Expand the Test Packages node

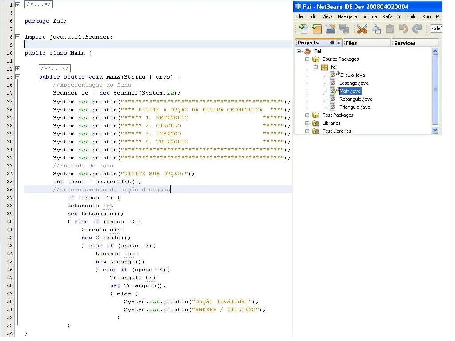coord(307,115)
